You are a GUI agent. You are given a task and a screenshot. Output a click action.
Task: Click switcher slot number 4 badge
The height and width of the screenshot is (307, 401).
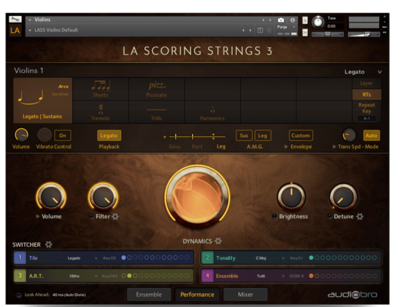coord(207,275)
